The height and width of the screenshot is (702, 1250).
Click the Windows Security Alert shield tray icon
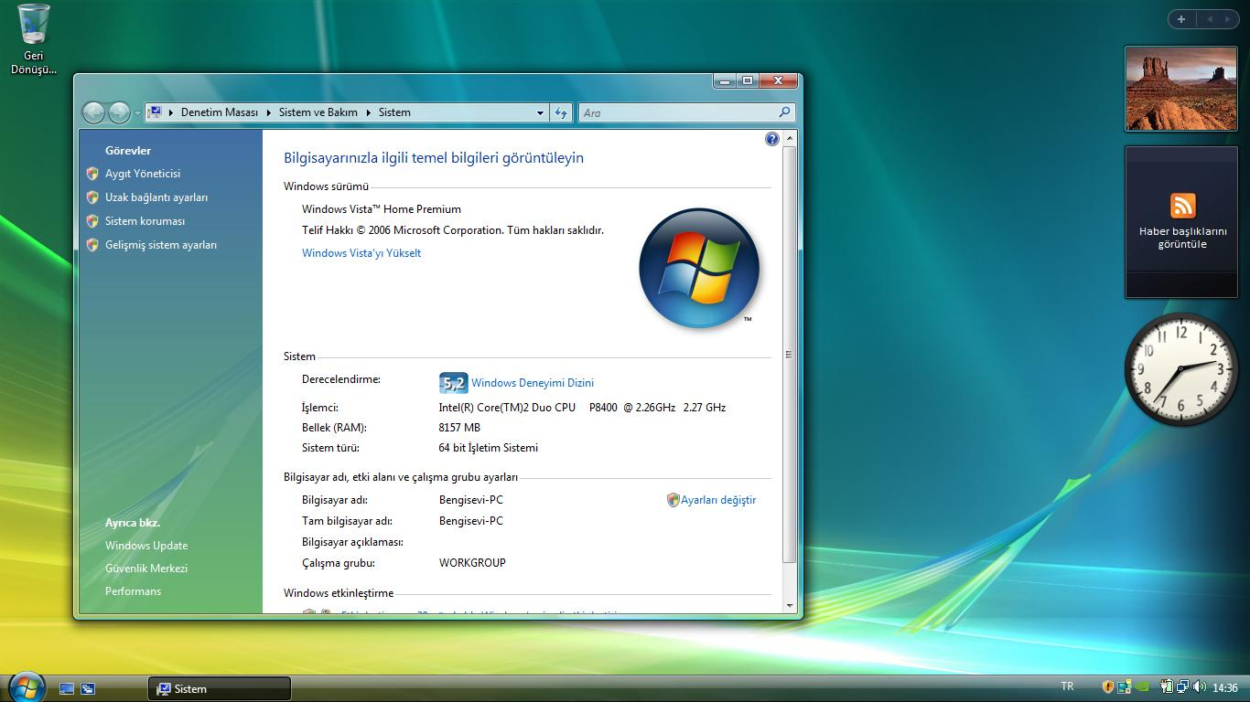[1108, 687]
